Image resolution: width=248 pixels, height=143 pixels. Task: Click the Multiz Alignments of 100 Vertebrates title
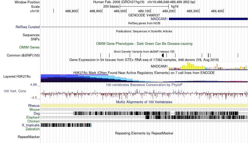(x=144, y=102)
